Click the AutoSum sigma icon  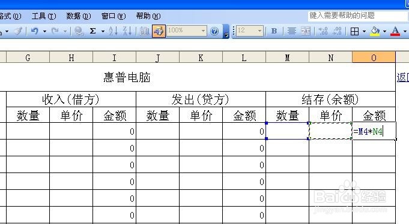[x=92, y=31]
